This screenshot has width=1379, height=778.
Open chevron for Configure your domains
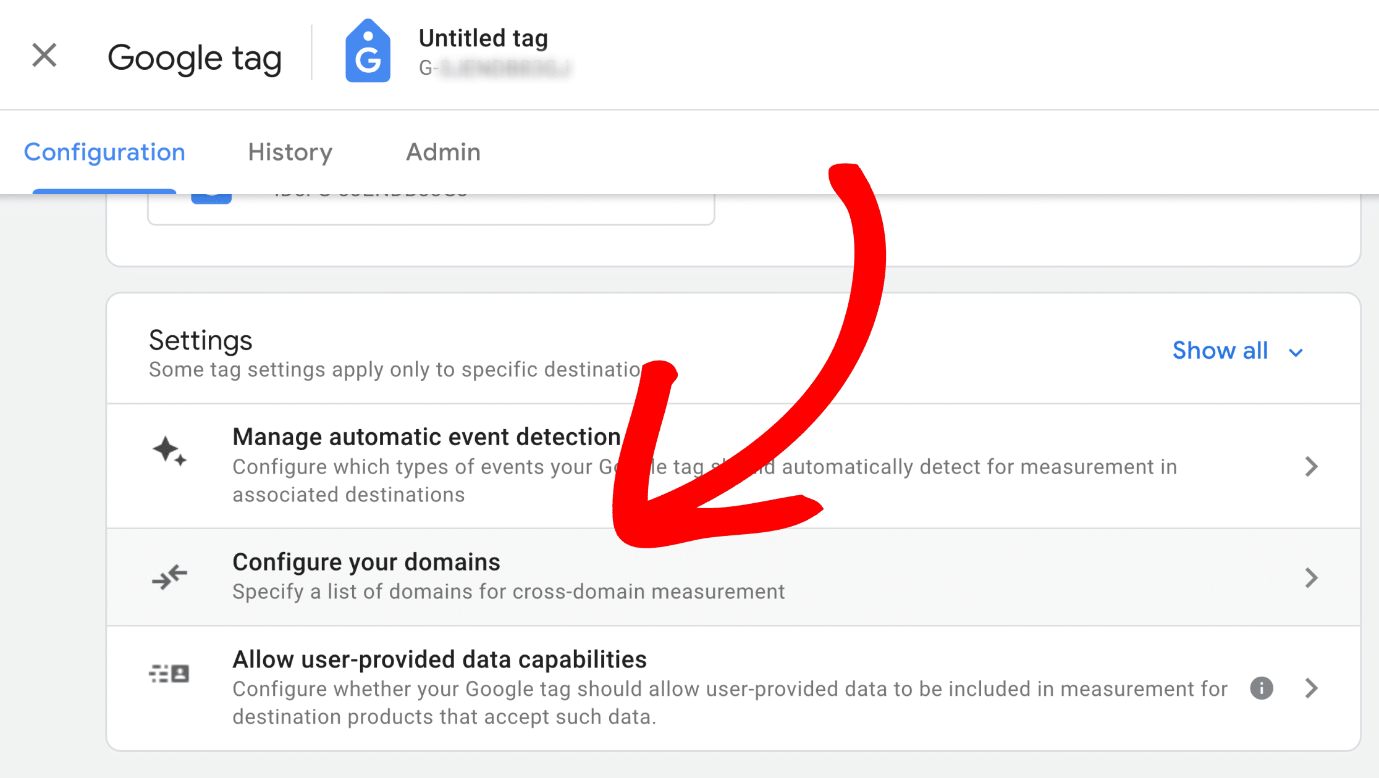pos(1311,578)
